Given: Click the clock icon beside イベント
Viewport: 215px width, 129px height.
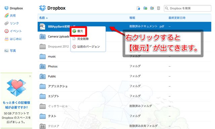Looking at the screenshot, I should [x=6, y=31].
